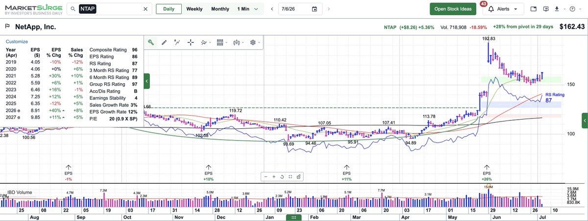Click the download icon
The height and width of the screenshot is (221, 588).
pos(557,9)
